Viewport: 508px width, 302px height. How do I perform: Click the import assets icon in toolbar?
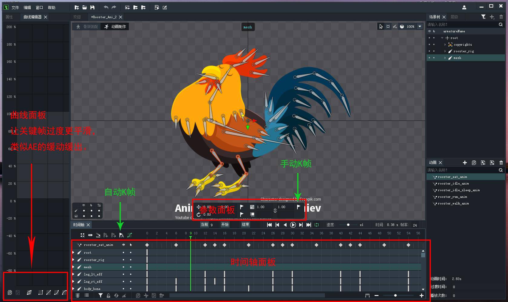[x=127, y=8]
